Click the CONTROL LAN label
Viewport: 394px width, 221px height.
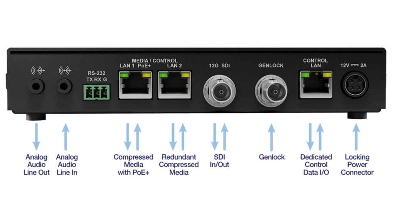[316, 63]
